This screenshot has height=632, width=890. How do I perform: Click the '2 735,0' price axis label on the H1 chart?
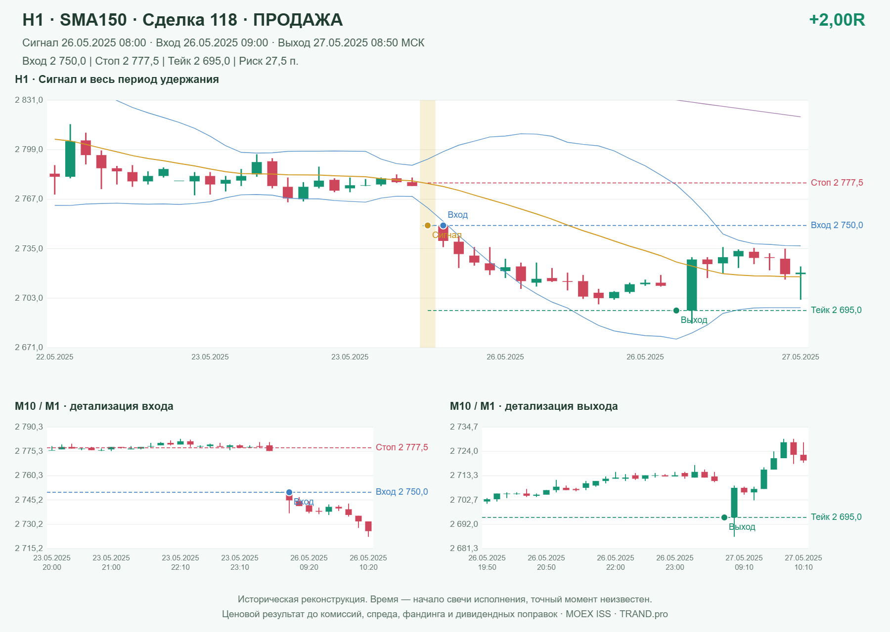[x=29, y=249]
